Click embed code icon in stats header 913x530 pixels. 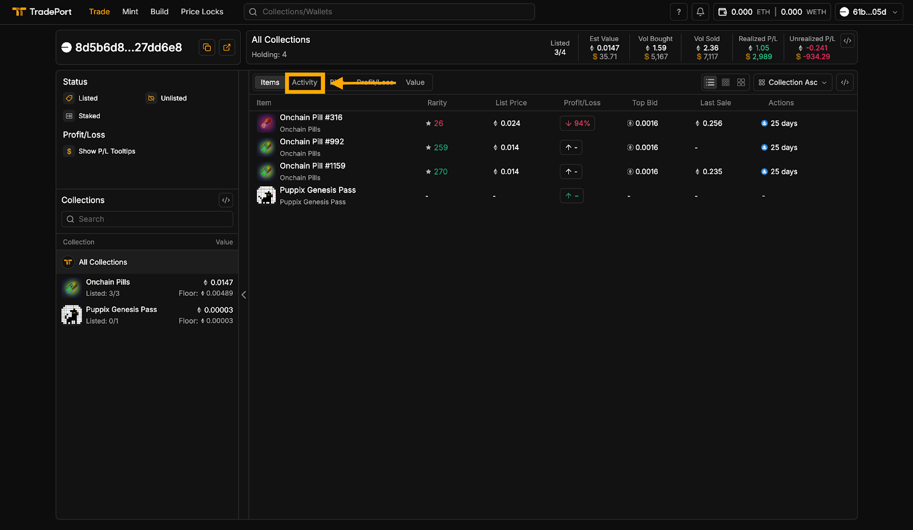[x=847, y=41]
